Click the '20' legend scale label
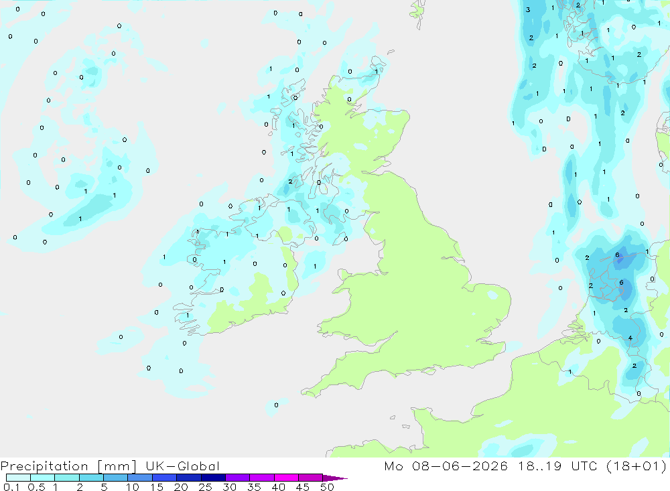The image size is (670, 491). 181,487
